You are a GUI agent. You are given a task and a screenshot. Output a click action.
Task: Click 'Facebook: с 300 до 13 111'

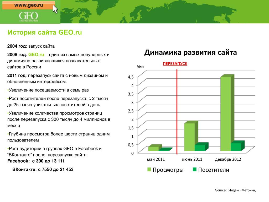click(36, 161)
